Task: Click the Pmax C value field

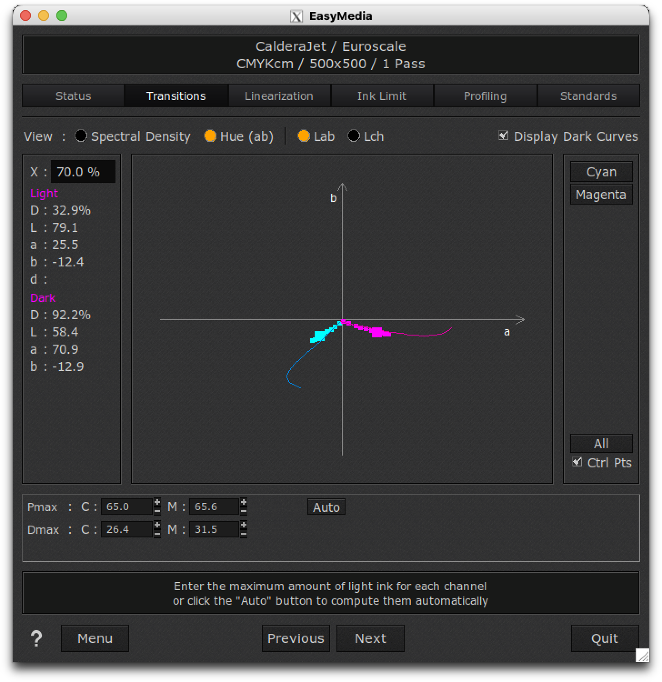Action: (127, 506)
